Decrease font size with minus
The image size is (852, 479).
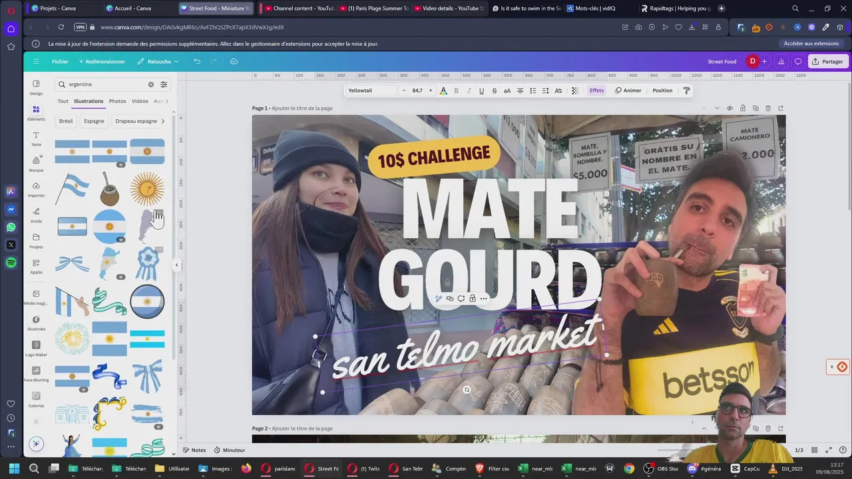coord(404,90)
